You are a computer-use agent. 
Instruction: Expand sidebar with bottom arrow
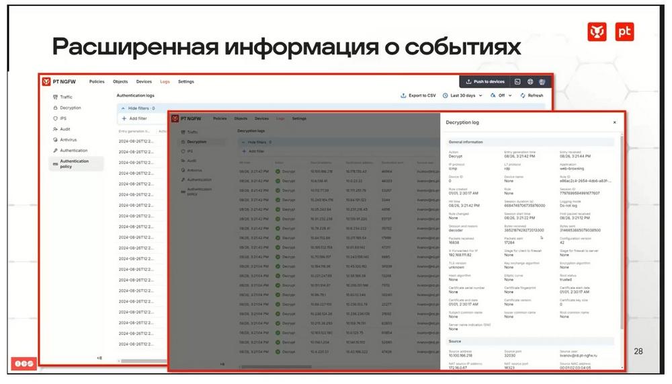point(99,358)
